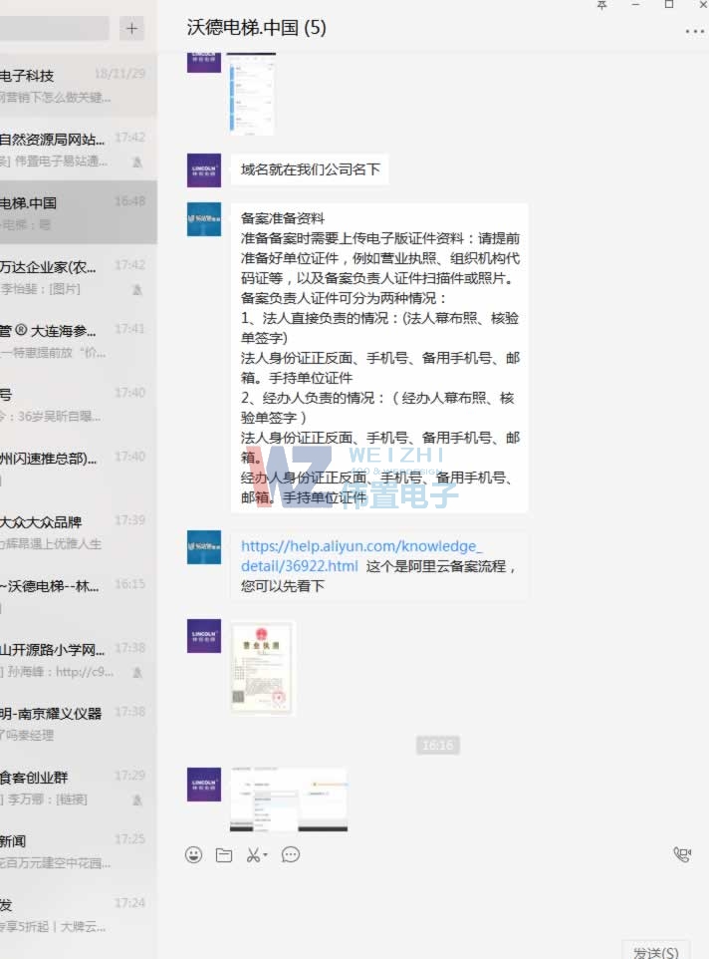This screenshot has width=709, height=959.
Task: Click the plus button to start group chat
Action: point(131,28)
